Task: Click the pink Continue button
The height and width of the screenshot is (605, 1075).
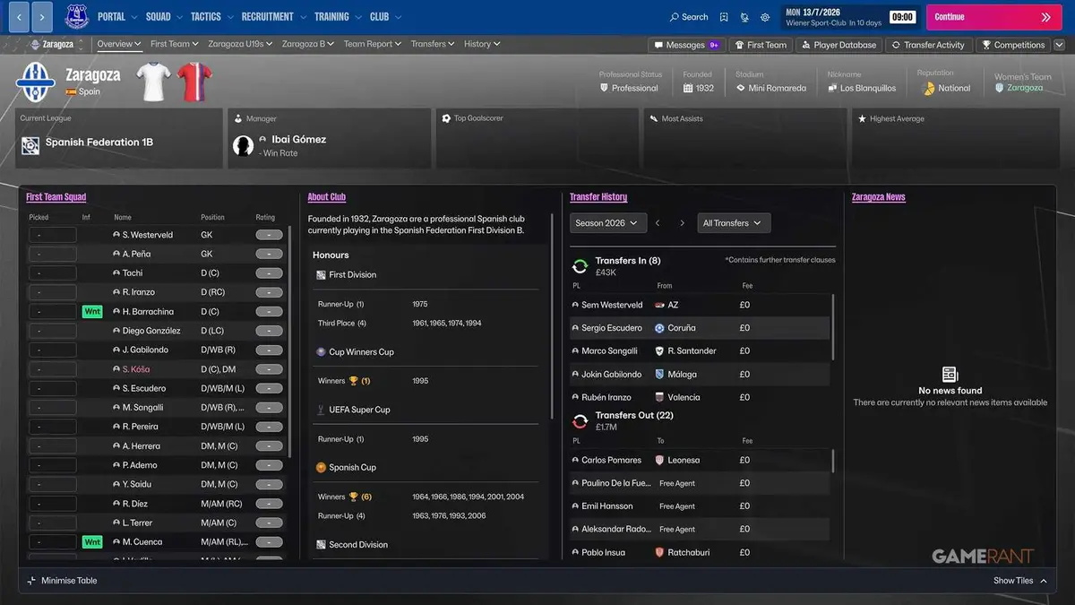Action: [x=993, y=17]
